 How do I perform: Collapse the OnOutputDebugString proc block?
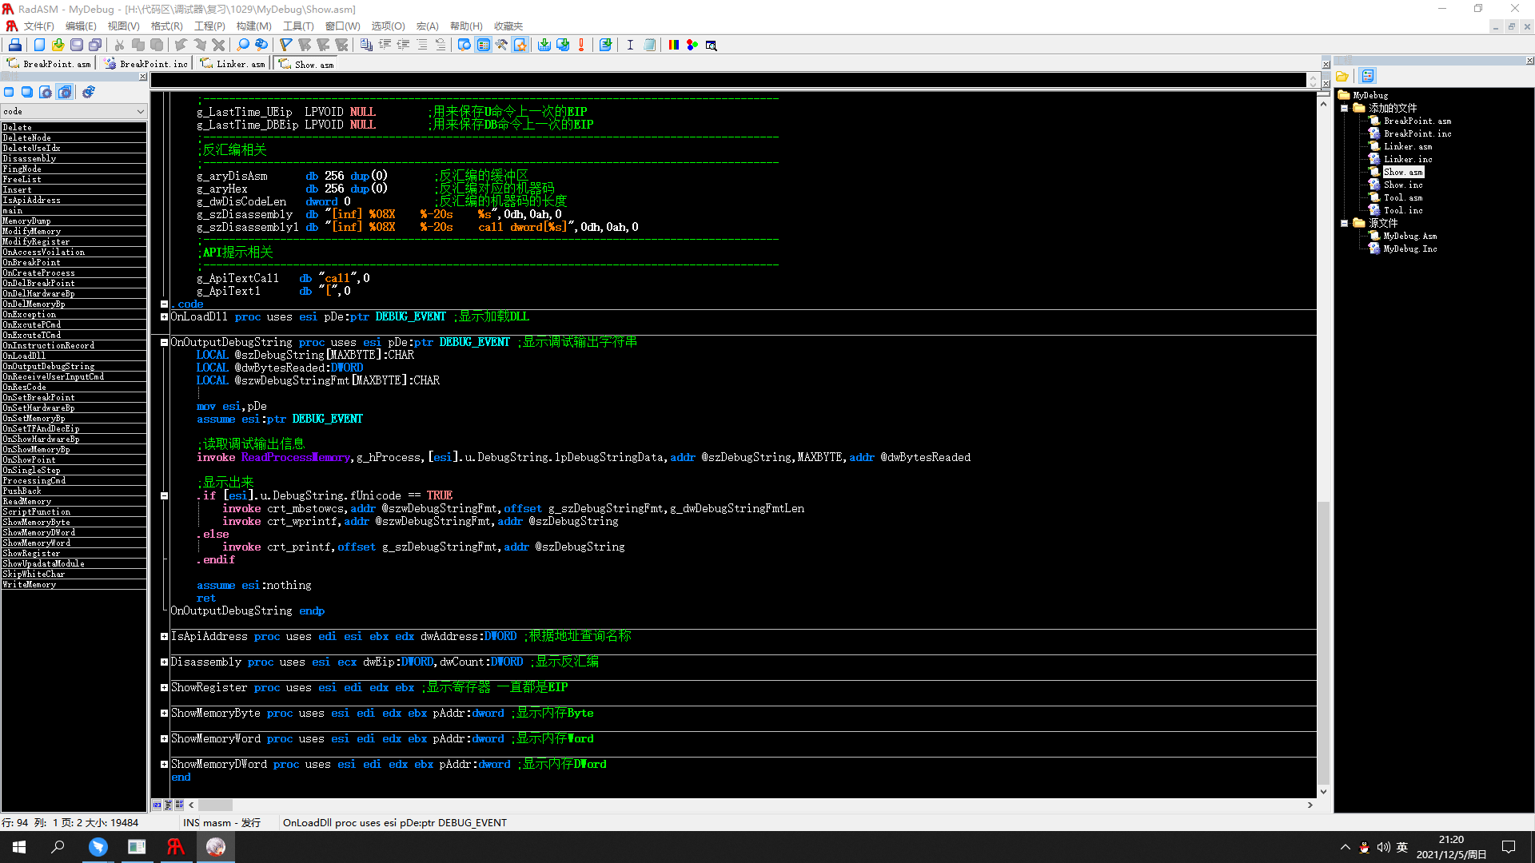click(x=164, y=342)
